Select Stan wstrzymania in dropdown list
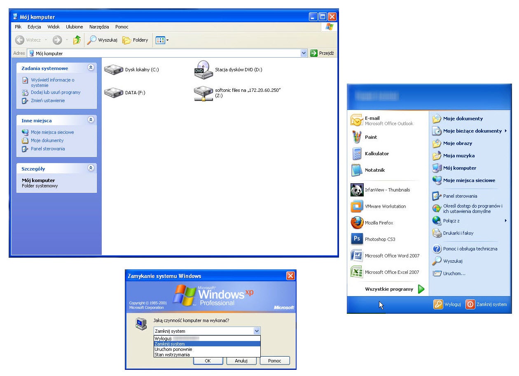 click(x=207, y=354)
